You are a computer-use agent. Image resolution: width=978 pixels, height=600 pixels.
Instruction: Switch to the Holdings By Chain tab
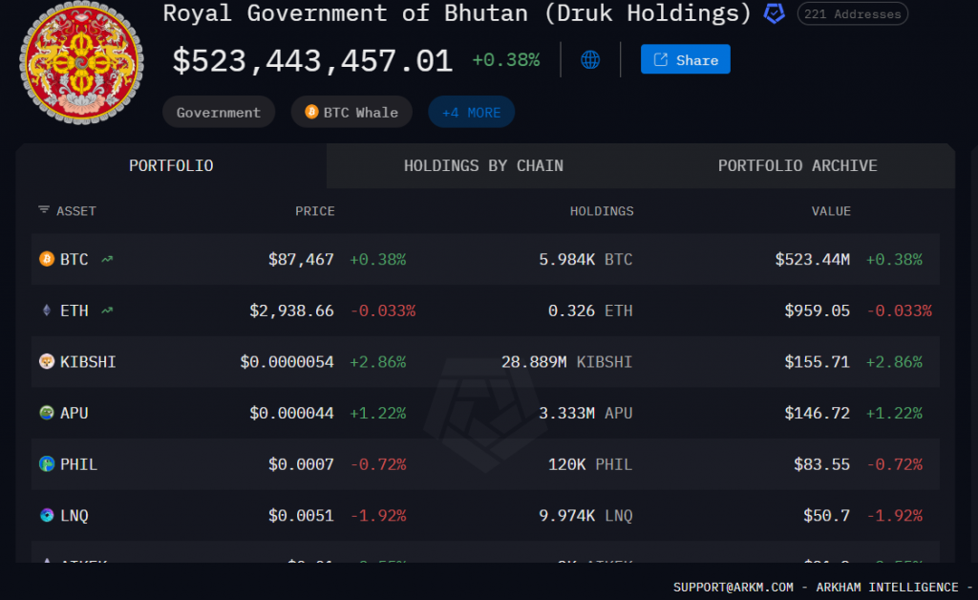click(x=483, y=166)
